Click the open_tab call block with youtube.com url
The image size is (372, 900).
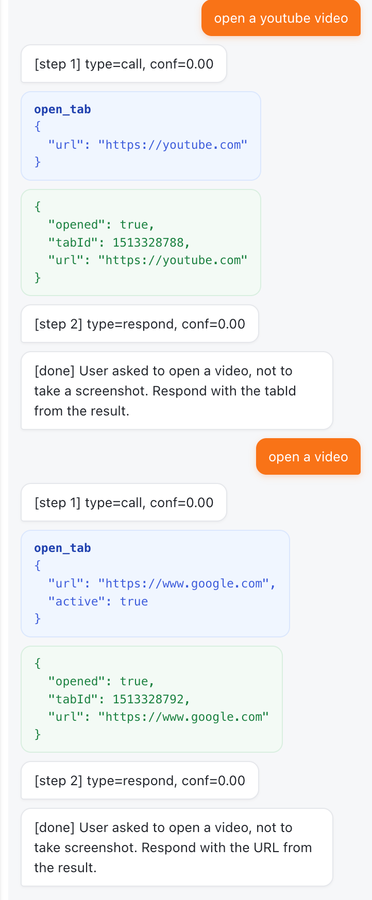point(141,136)
